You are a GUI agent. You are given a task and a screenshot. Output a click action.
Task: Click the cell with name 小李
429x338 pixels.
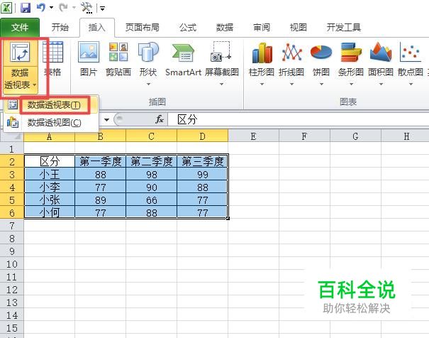[x=49, y=187]
